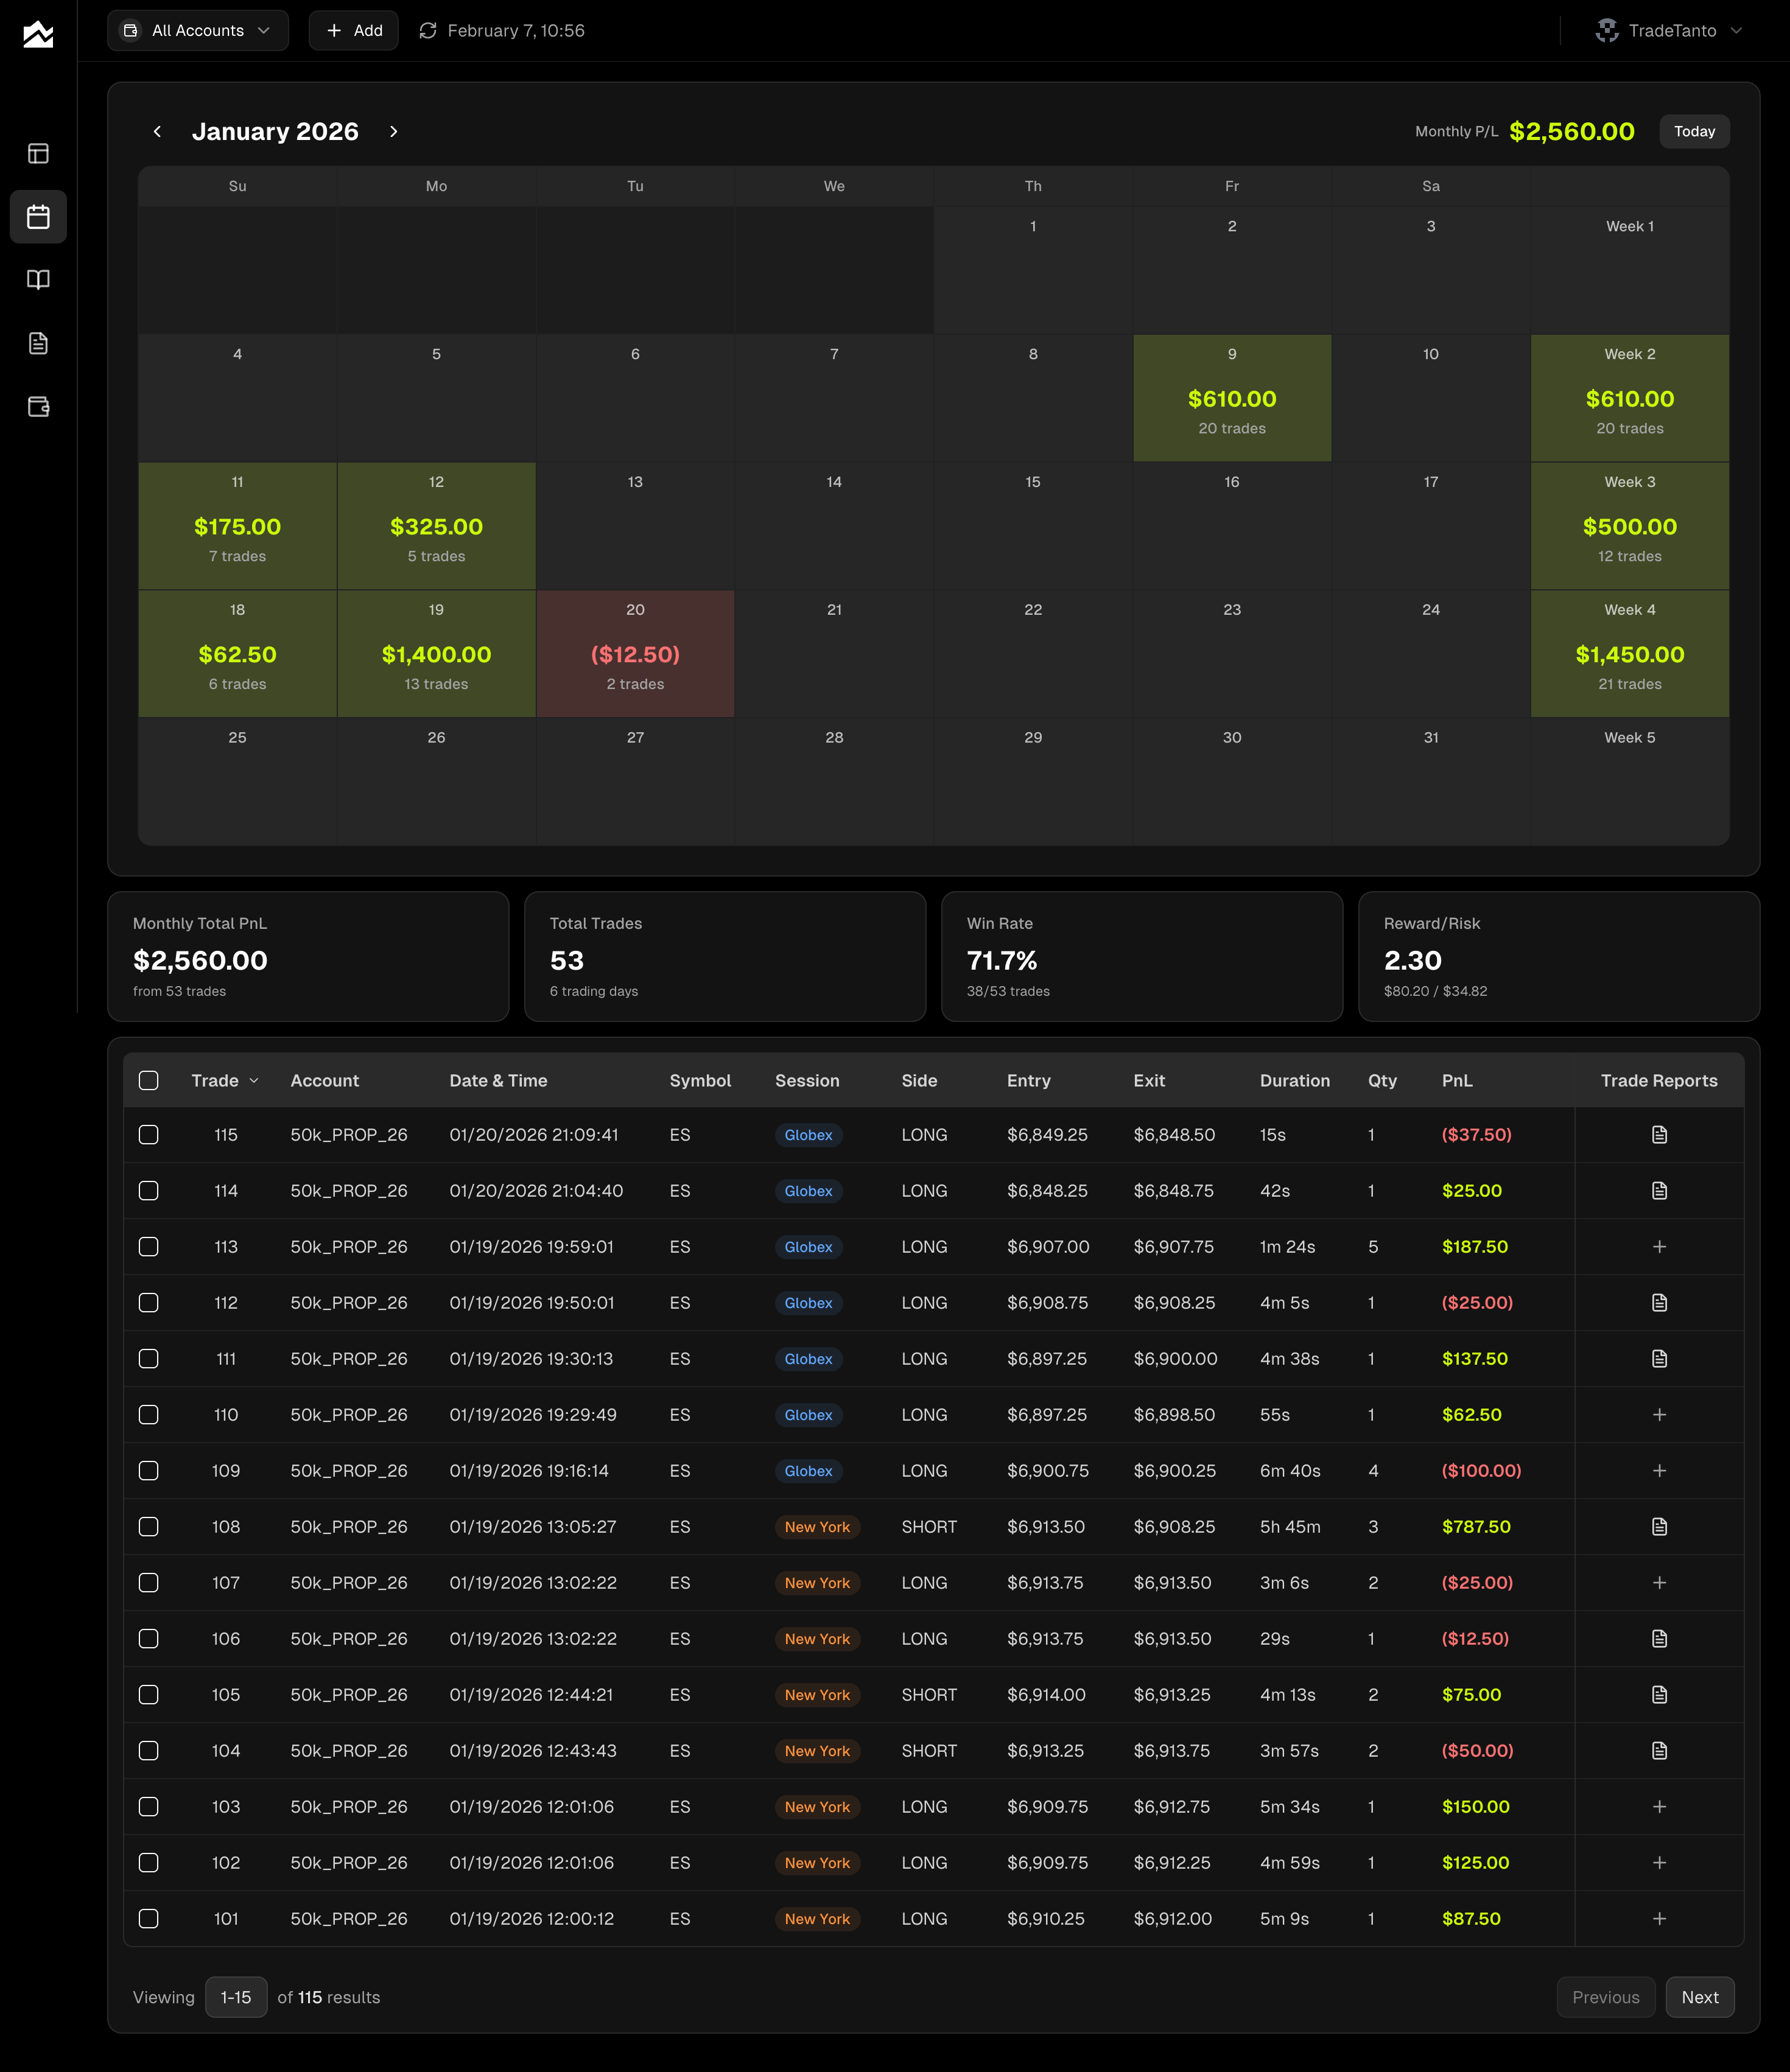Open the Reports document icon in sidebar
The height and width of the screenshot is (2072, 1790).
[38, 343]
